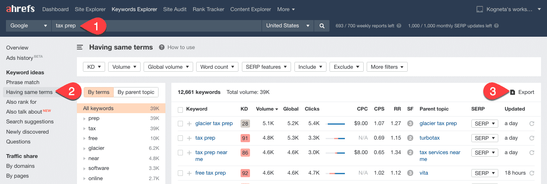The height and width of the screenshot is (184, 547).
Task: Select all keywords with the header checkbox
Action: coord(180,109)
